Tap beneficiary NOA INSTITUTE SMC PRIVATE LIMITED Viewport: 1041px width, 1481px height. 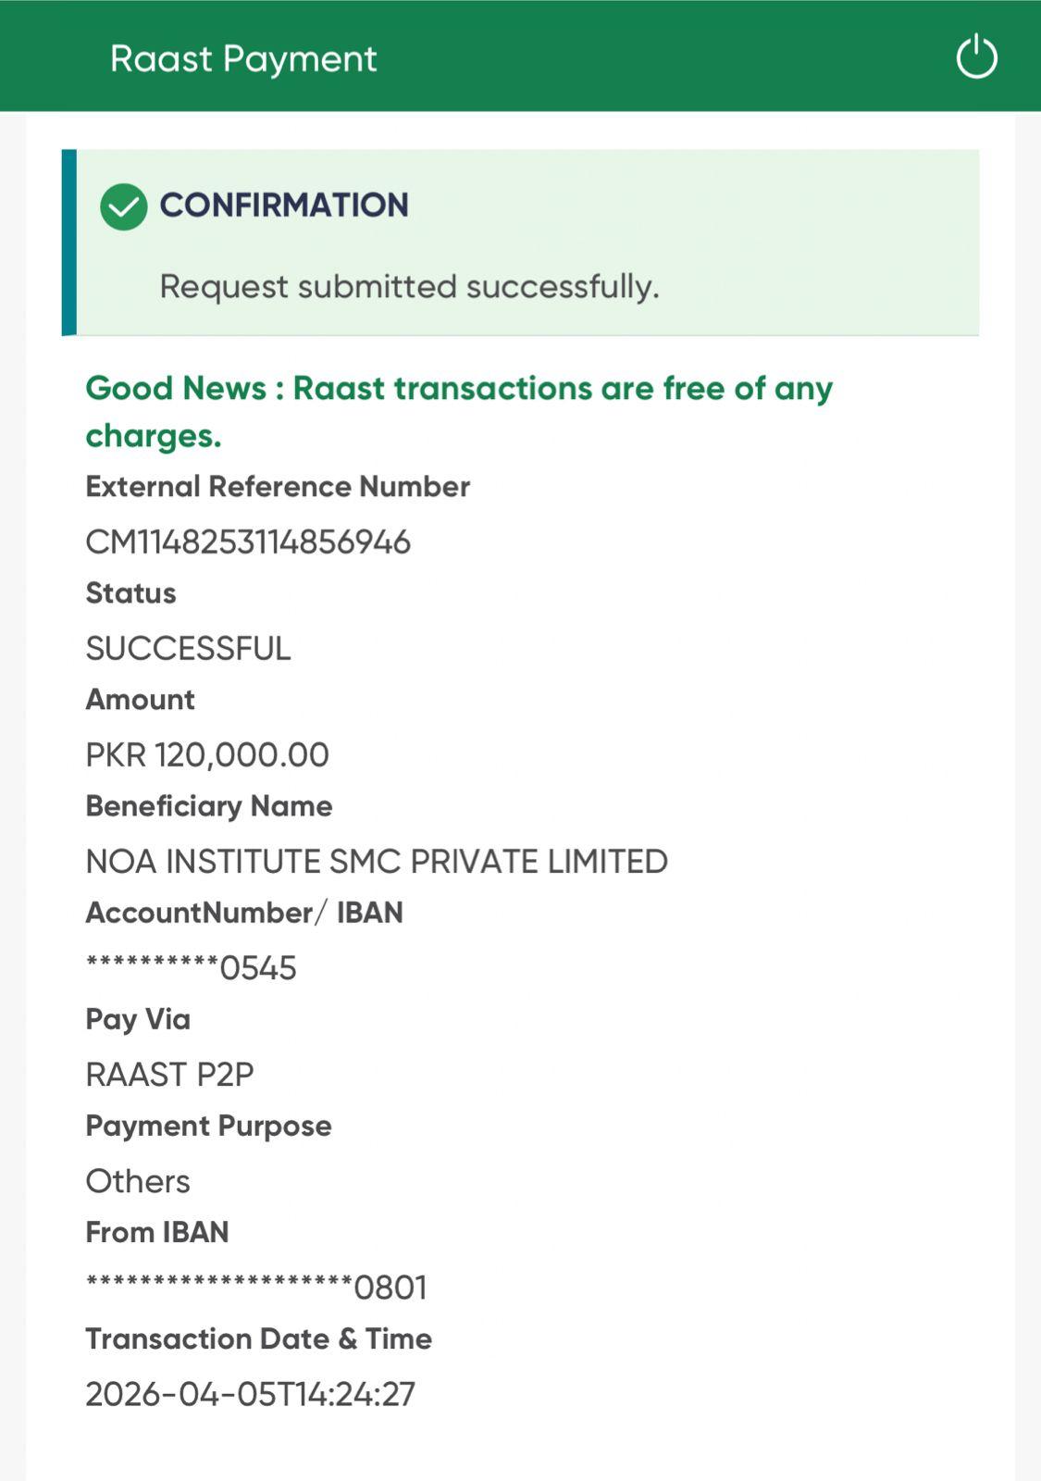pos(377,861)
